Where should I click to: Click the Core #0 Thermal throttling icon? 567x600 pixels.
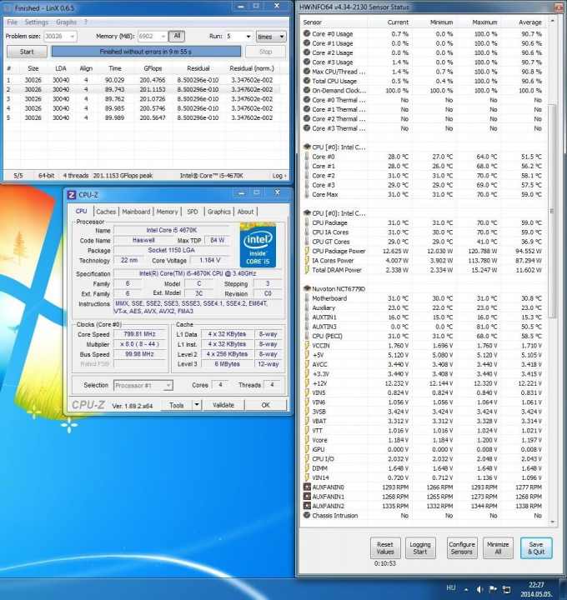click(307, 99)
